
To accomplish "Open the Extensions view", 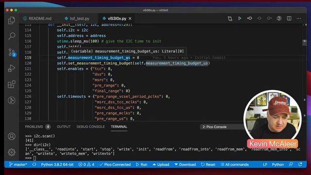I will click(12, 84).
